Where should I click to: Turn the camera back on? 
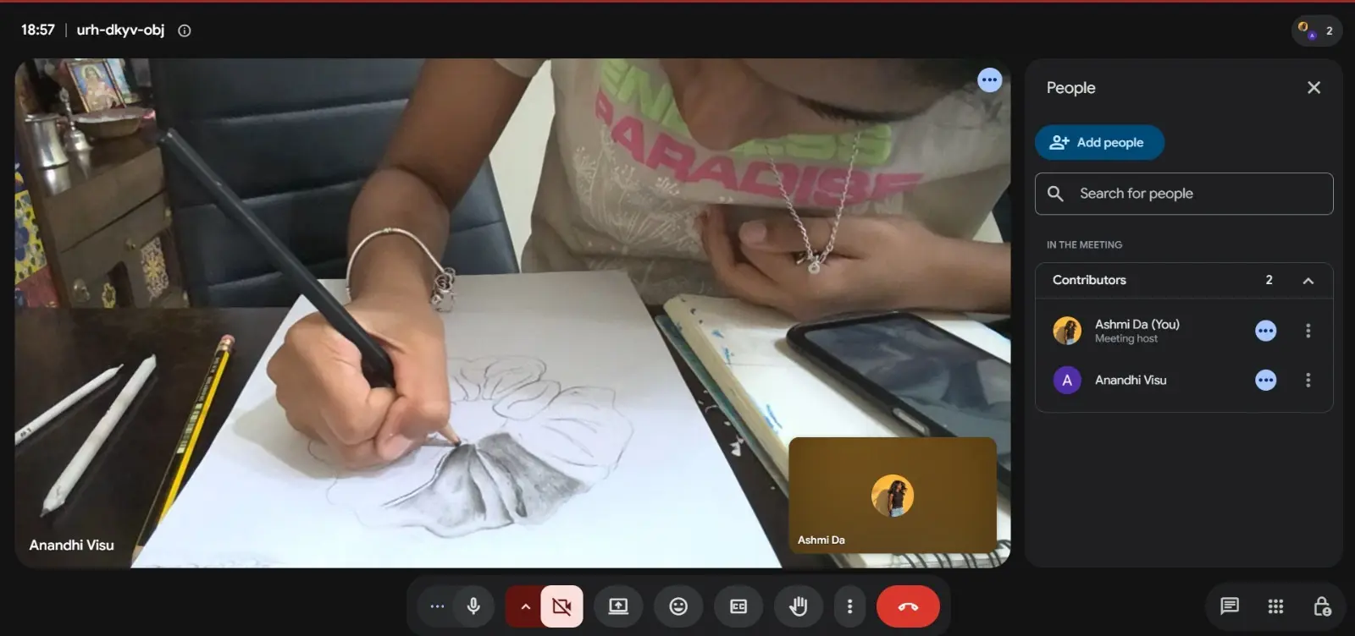tap(561, 606)
